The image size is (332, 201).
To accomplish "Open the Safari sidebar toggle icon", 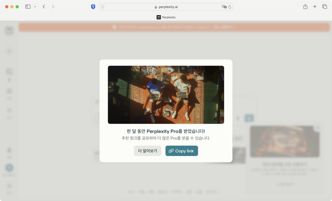I will (28, 7).
